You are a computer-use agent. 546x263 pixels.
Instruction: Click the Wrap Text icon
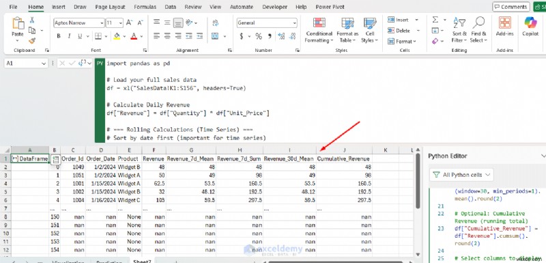pyautogui.click(x=215, y=23)
